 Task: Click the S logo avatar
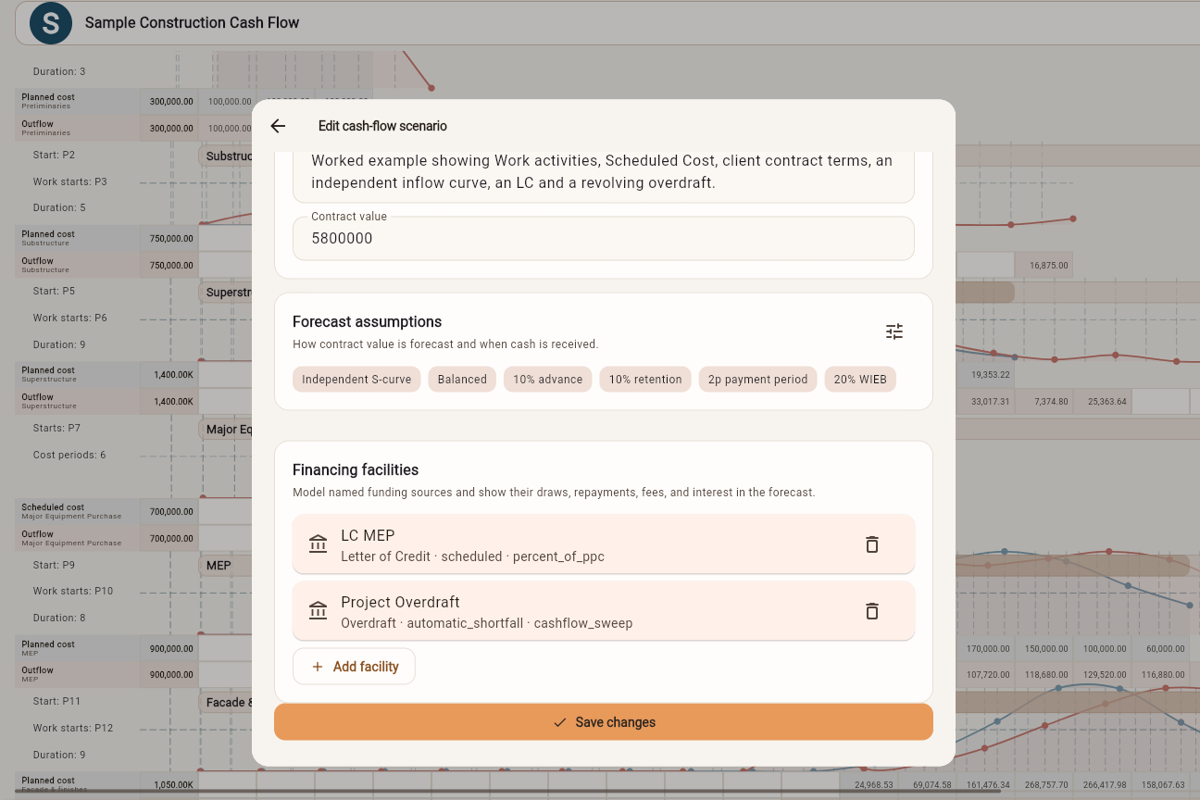[51, 23]
